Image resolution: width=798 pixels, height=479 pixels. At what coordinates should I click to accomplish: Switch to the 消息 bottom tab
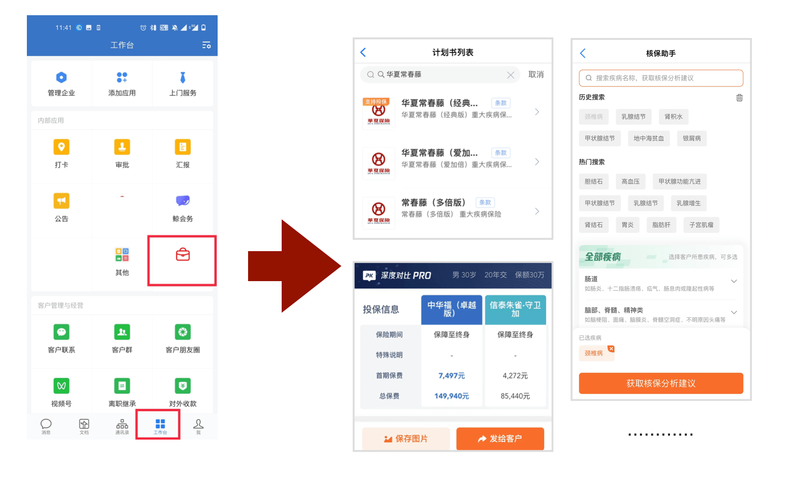tap(46, 427)
